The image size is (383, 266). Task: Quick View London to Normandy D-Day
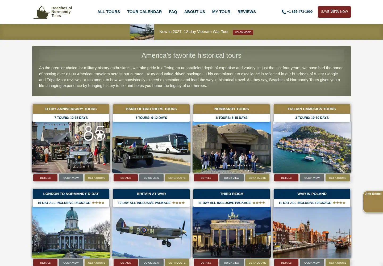[71, 263]
